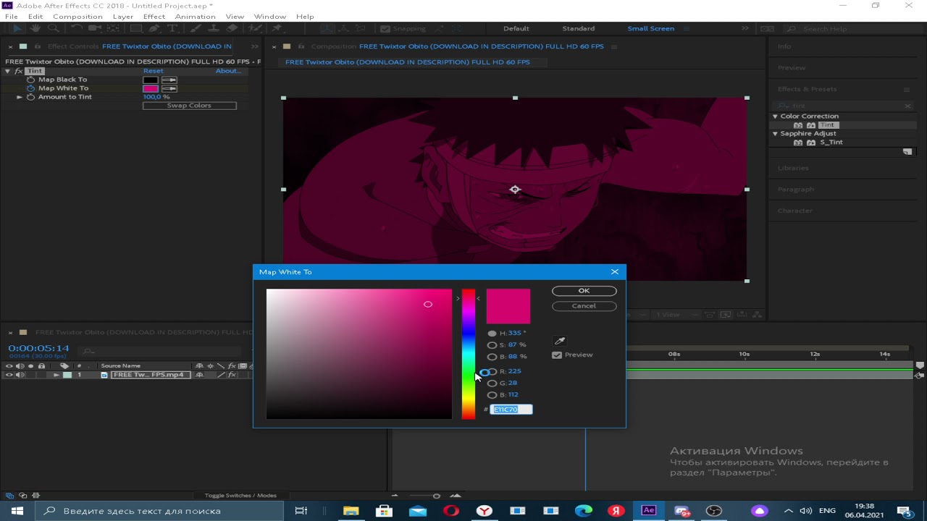Select the R red radio button

pos(492,371)
